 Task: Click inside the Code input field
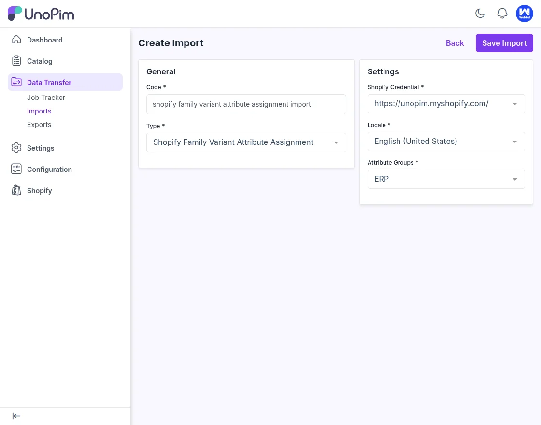pos(246,104)
